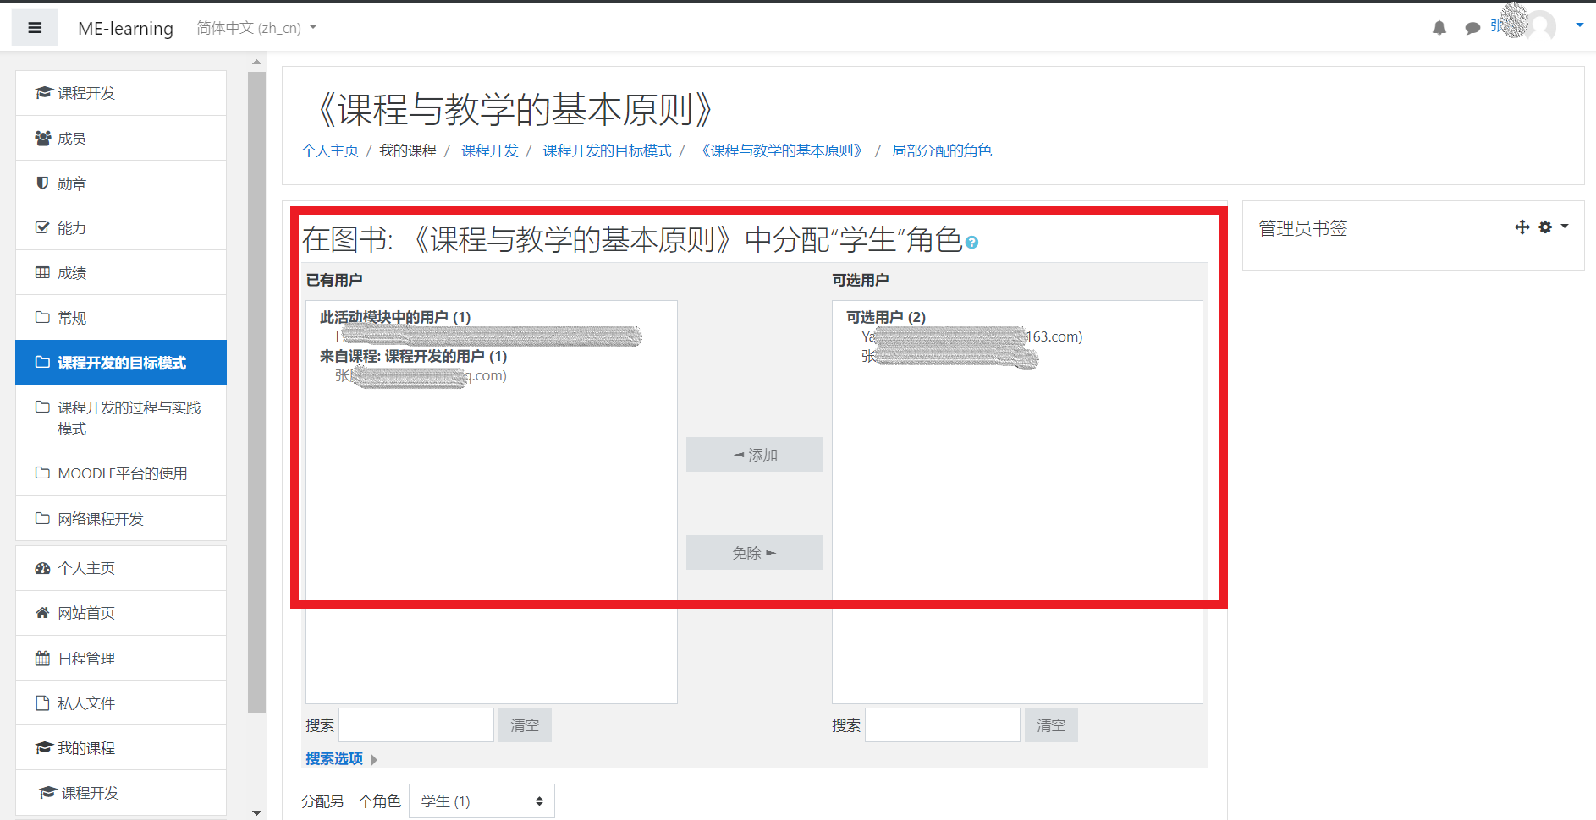1596x820 pixels.
Task: Open the notifications bell
Action: click(x=1439, y=27)
